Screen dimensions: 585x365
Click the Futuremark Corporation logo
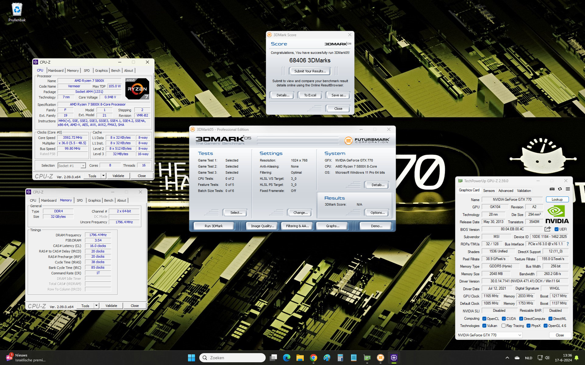point(367,140)
